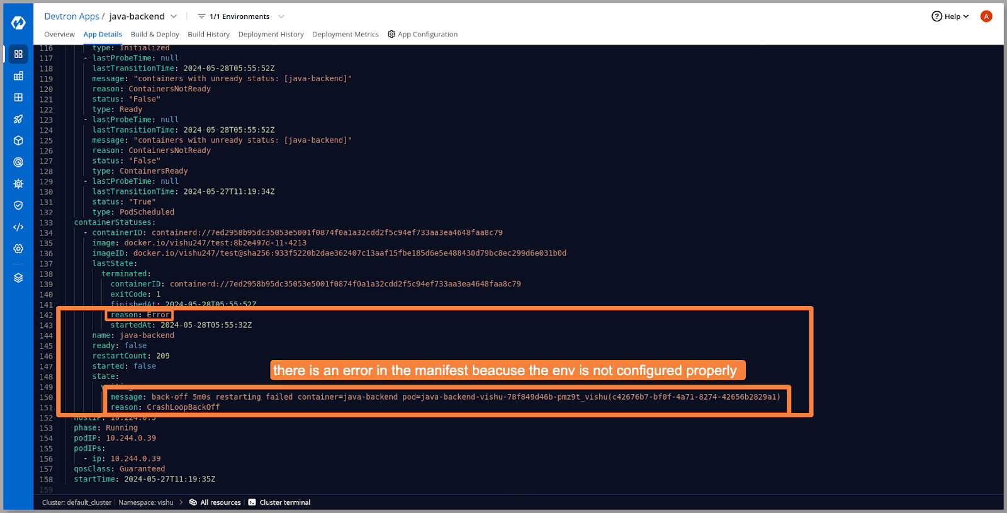Viewport: 1007px width, 513px height.
Task: Click lastState: on line 137
Action: tap(115, 264)
